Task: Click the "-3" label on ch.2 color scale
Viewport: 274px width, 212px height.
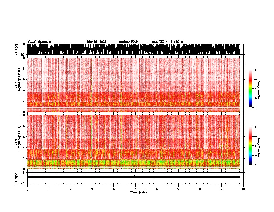Action: (255, 127)
